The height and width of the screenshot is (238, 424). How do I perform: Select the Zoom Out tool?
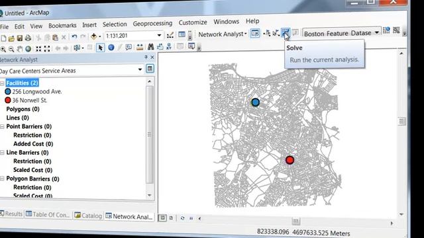[11, 49]
